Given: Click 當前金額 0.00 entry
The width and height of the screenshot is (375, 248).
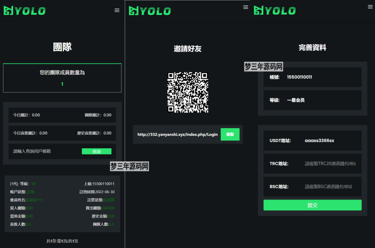Looking at the screenshot, I should tap(22, 216).
